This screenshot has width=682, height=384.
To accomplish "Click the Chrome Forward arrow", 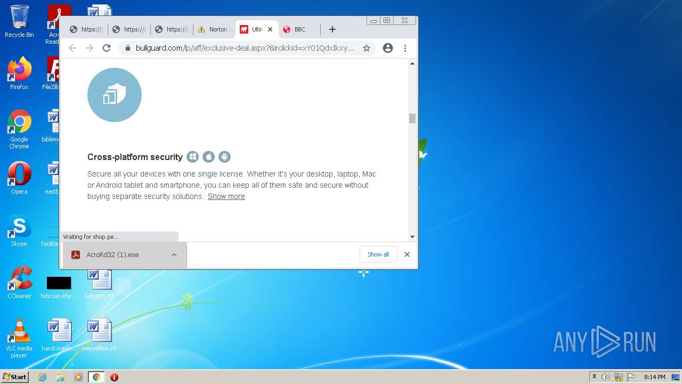I will 90,48.
